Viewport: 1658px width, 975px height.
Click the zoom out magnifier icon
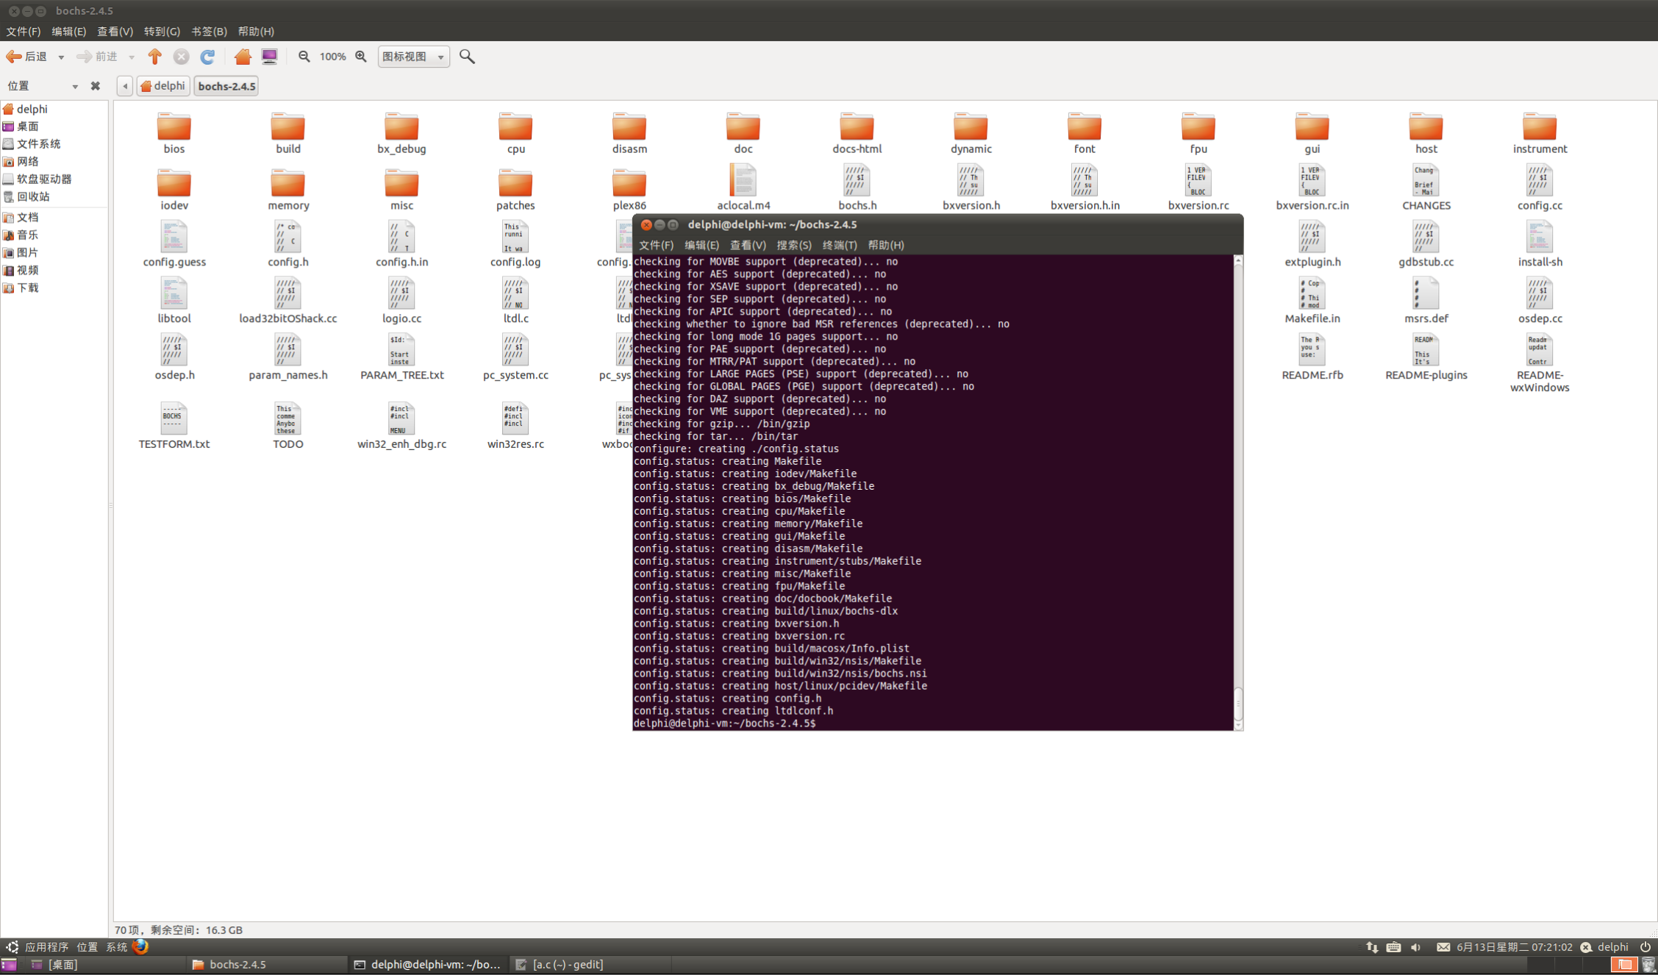click(x=304, y=57)
